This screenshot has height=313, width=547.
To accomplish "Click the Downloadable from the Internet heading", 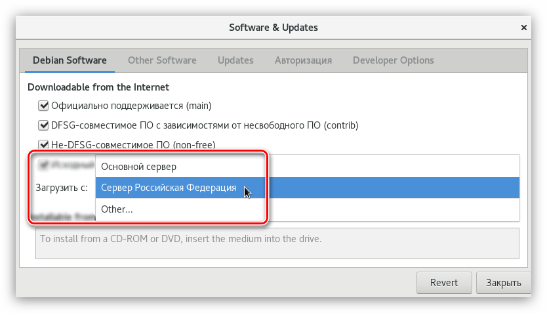I will (x=98, y=87).
